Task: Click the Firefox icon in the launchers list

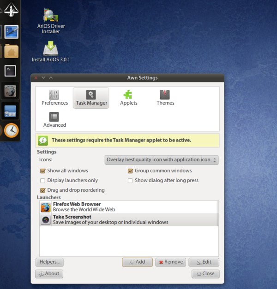Action: [x=46, y=207]
